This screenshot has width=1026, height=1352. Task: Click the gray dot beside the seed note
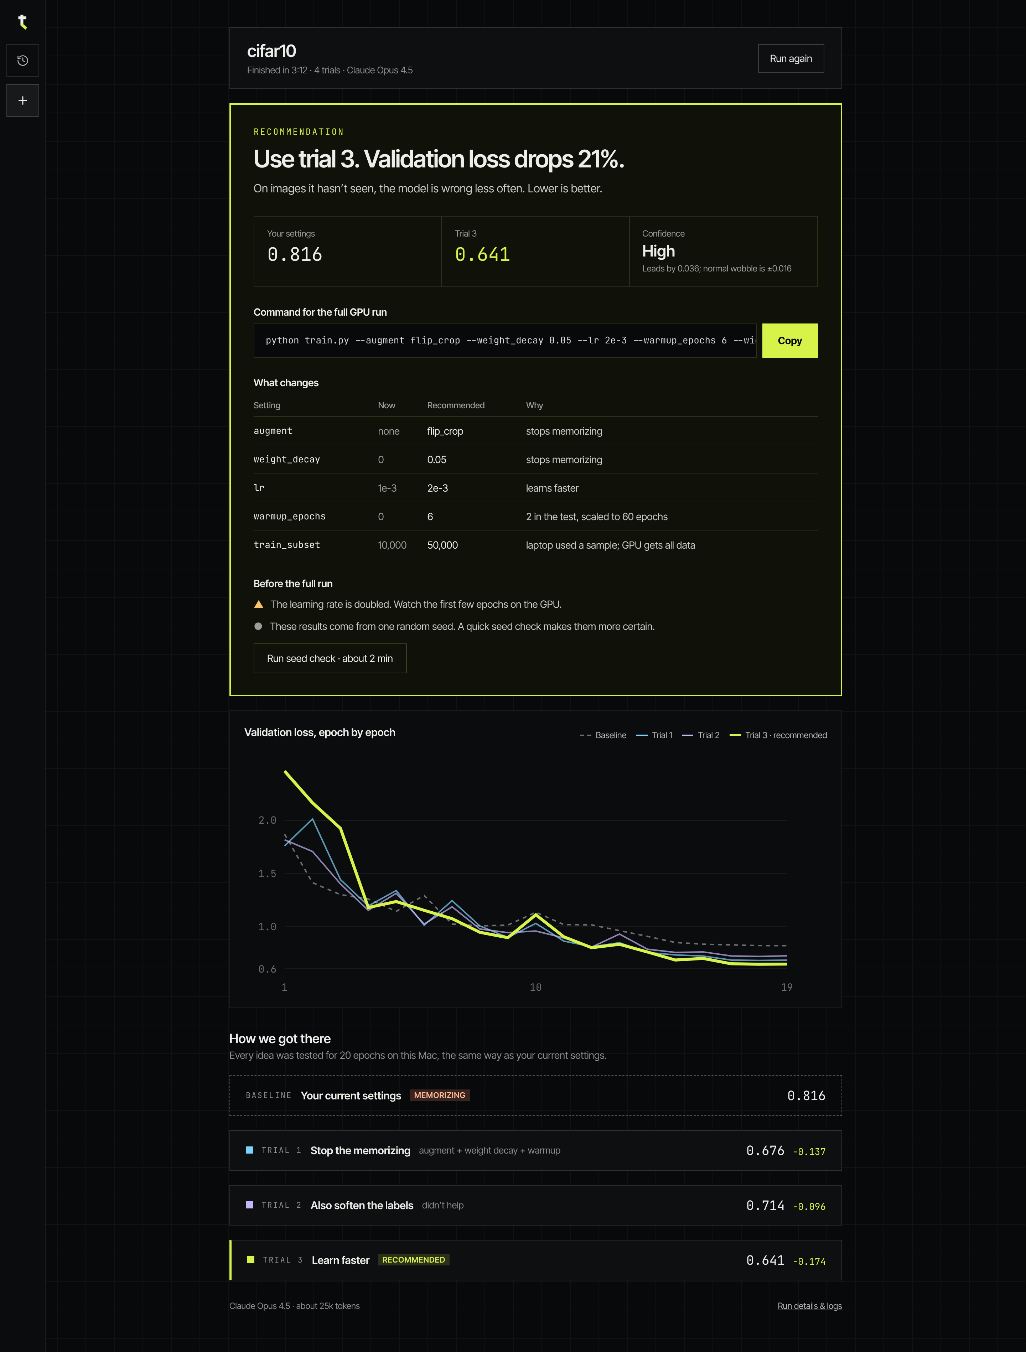[x=258, y=627]
